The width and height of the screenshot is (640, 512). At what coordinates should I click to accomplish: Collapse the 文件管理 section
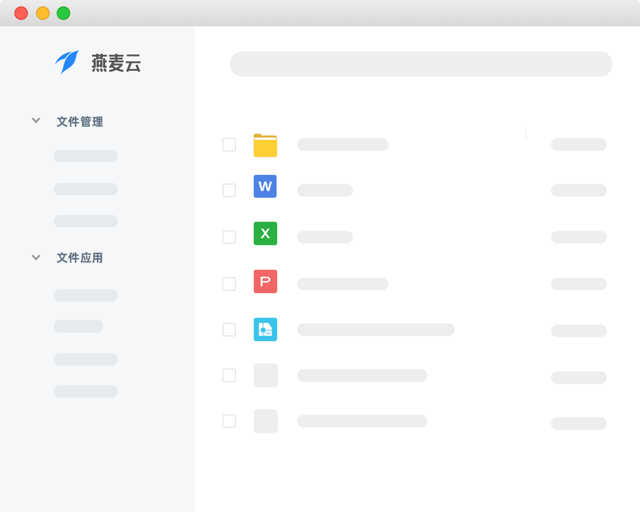point(36,121)
